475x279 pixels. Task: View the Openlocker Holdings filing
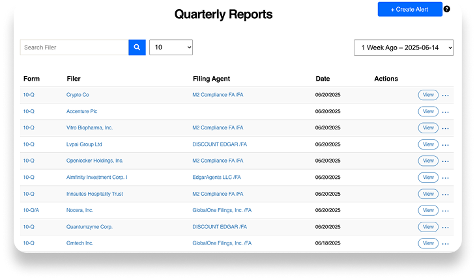point(428,161)
